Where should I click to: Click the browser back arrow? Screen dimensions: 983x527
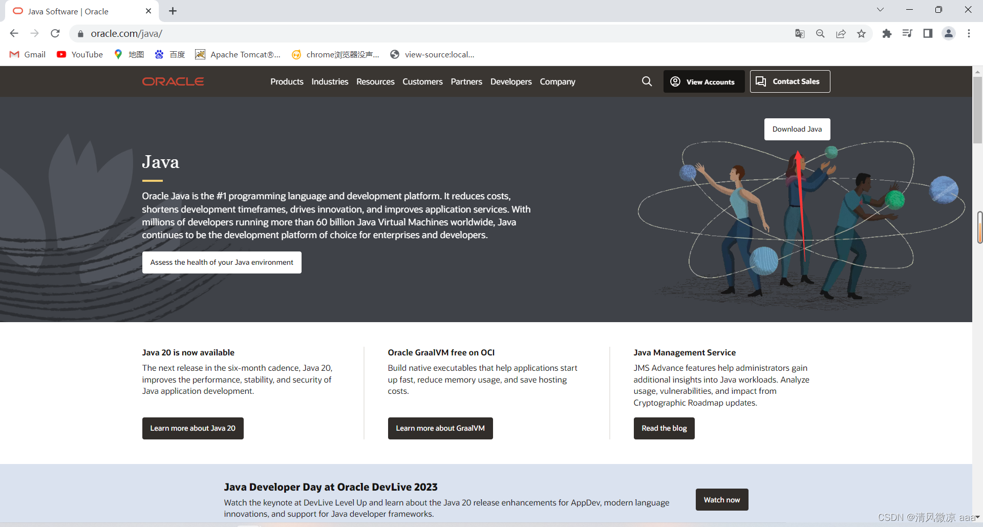tap(14, 33)
